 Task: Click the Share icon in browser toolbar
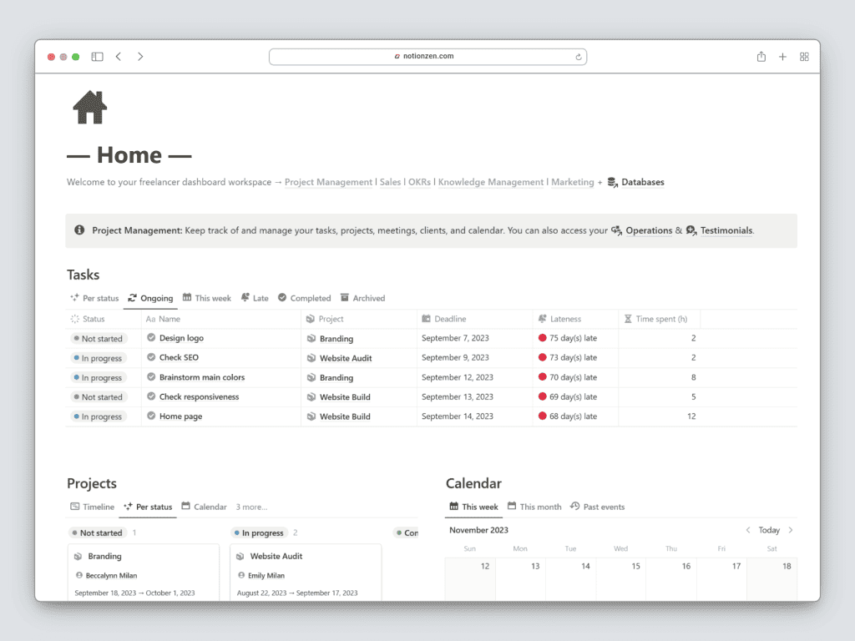coord(761,57)
